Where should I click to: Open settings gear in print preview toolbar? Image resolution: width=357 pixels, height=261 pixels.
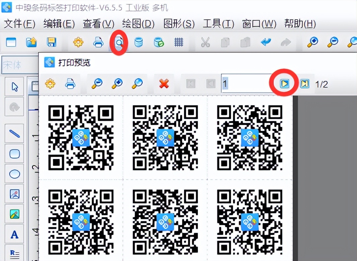50,84
